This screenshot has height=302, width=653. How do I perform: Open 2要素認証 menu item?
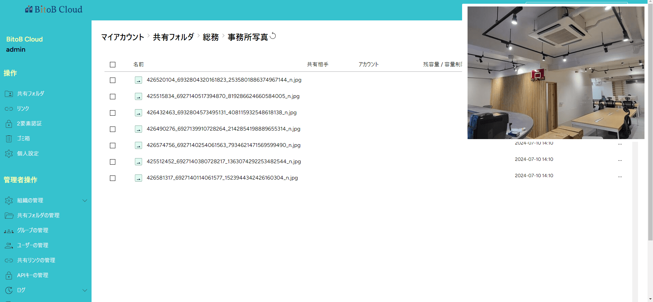coord(29,123)
